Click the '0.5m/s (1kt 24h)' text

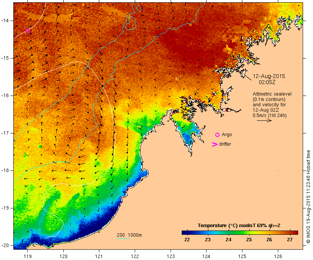269,115
